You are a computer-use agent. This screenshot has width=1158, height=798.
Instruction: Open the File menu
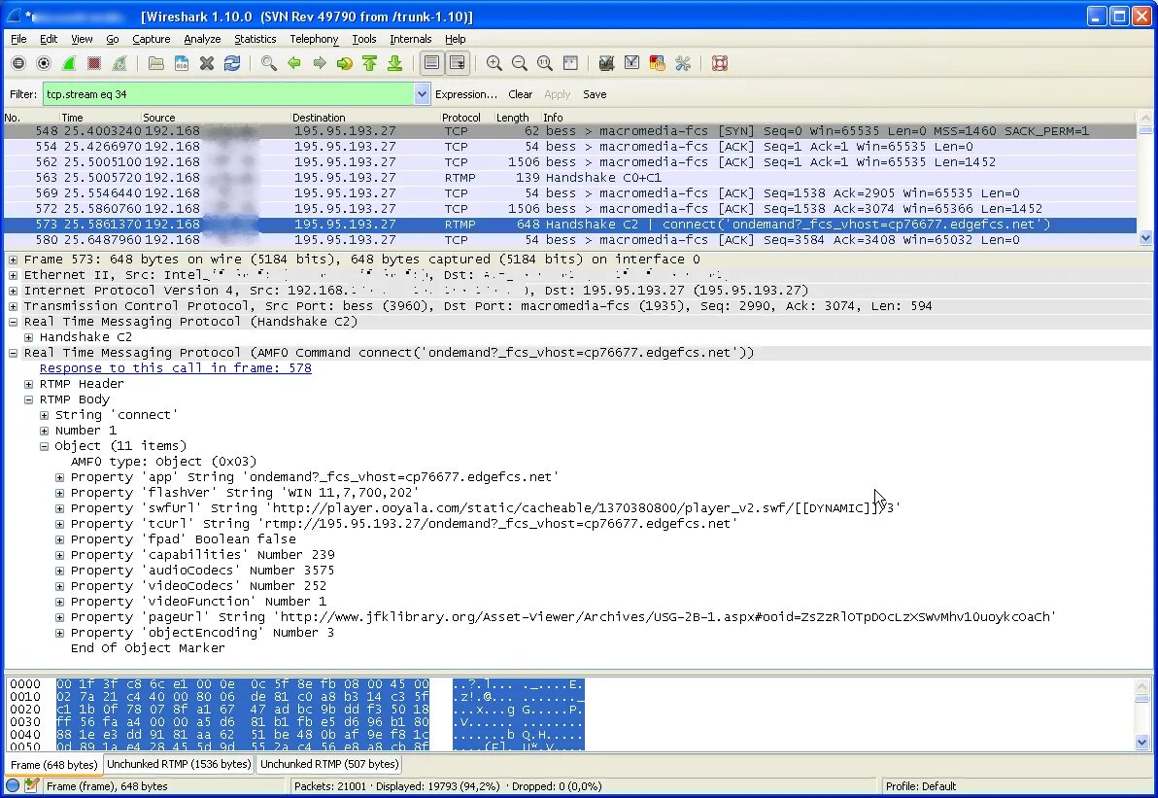18,39
